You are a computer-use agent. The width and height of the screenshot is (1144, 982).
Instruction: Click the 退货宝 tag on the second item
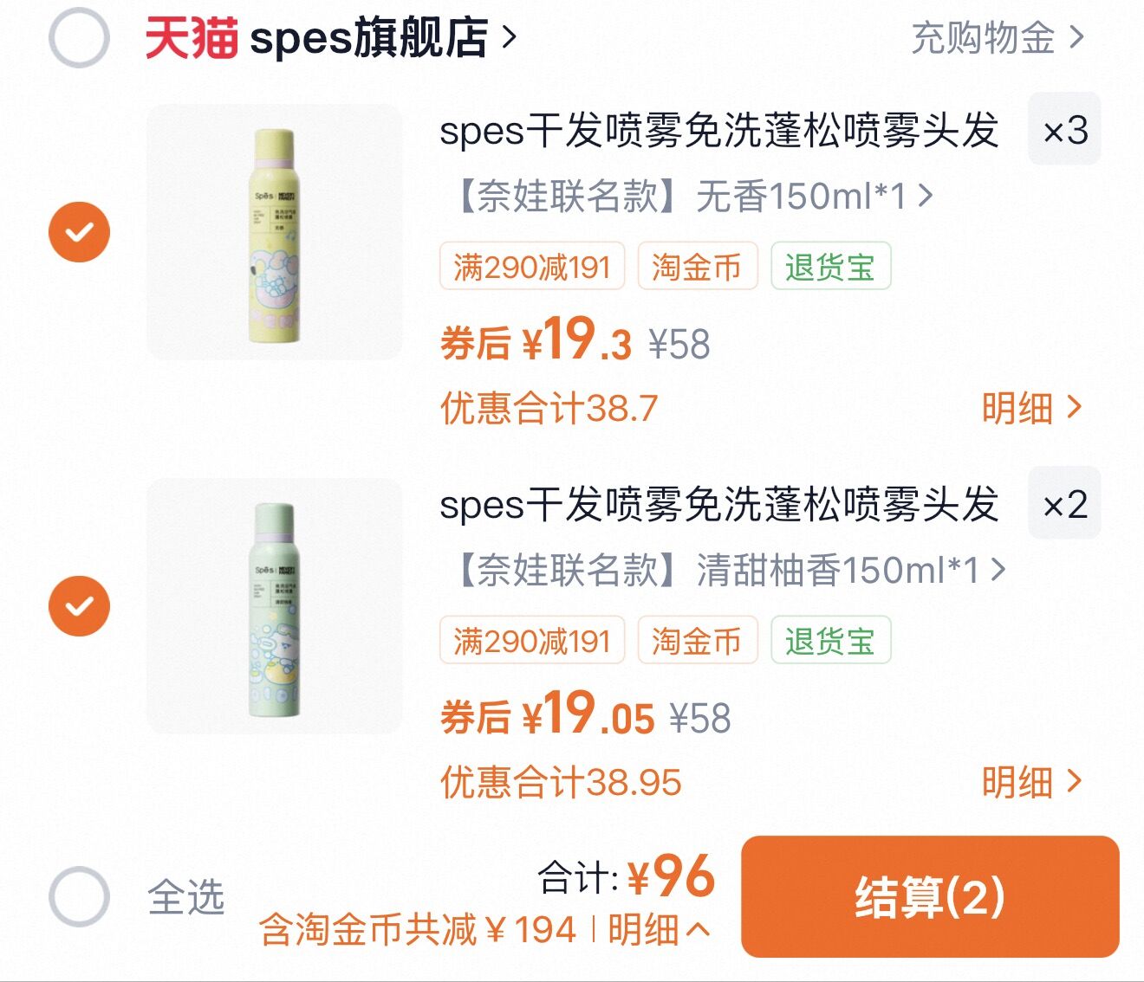tap(830, 641)
